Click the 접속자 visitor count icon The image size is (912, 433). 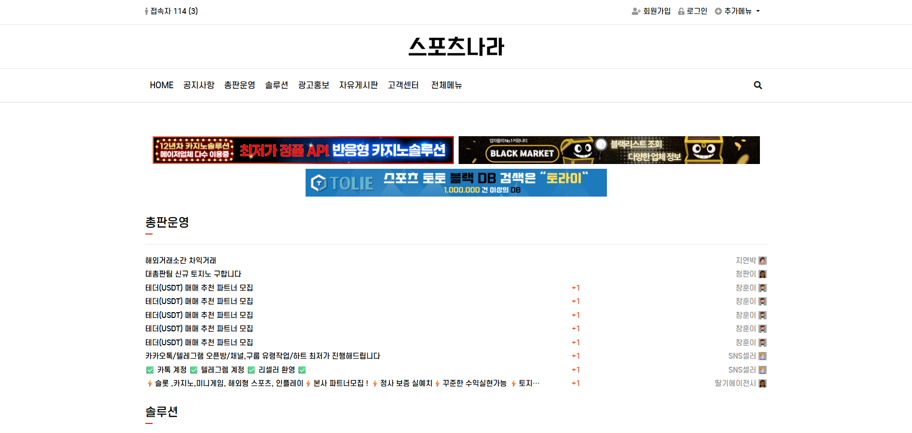click(147, 11)
